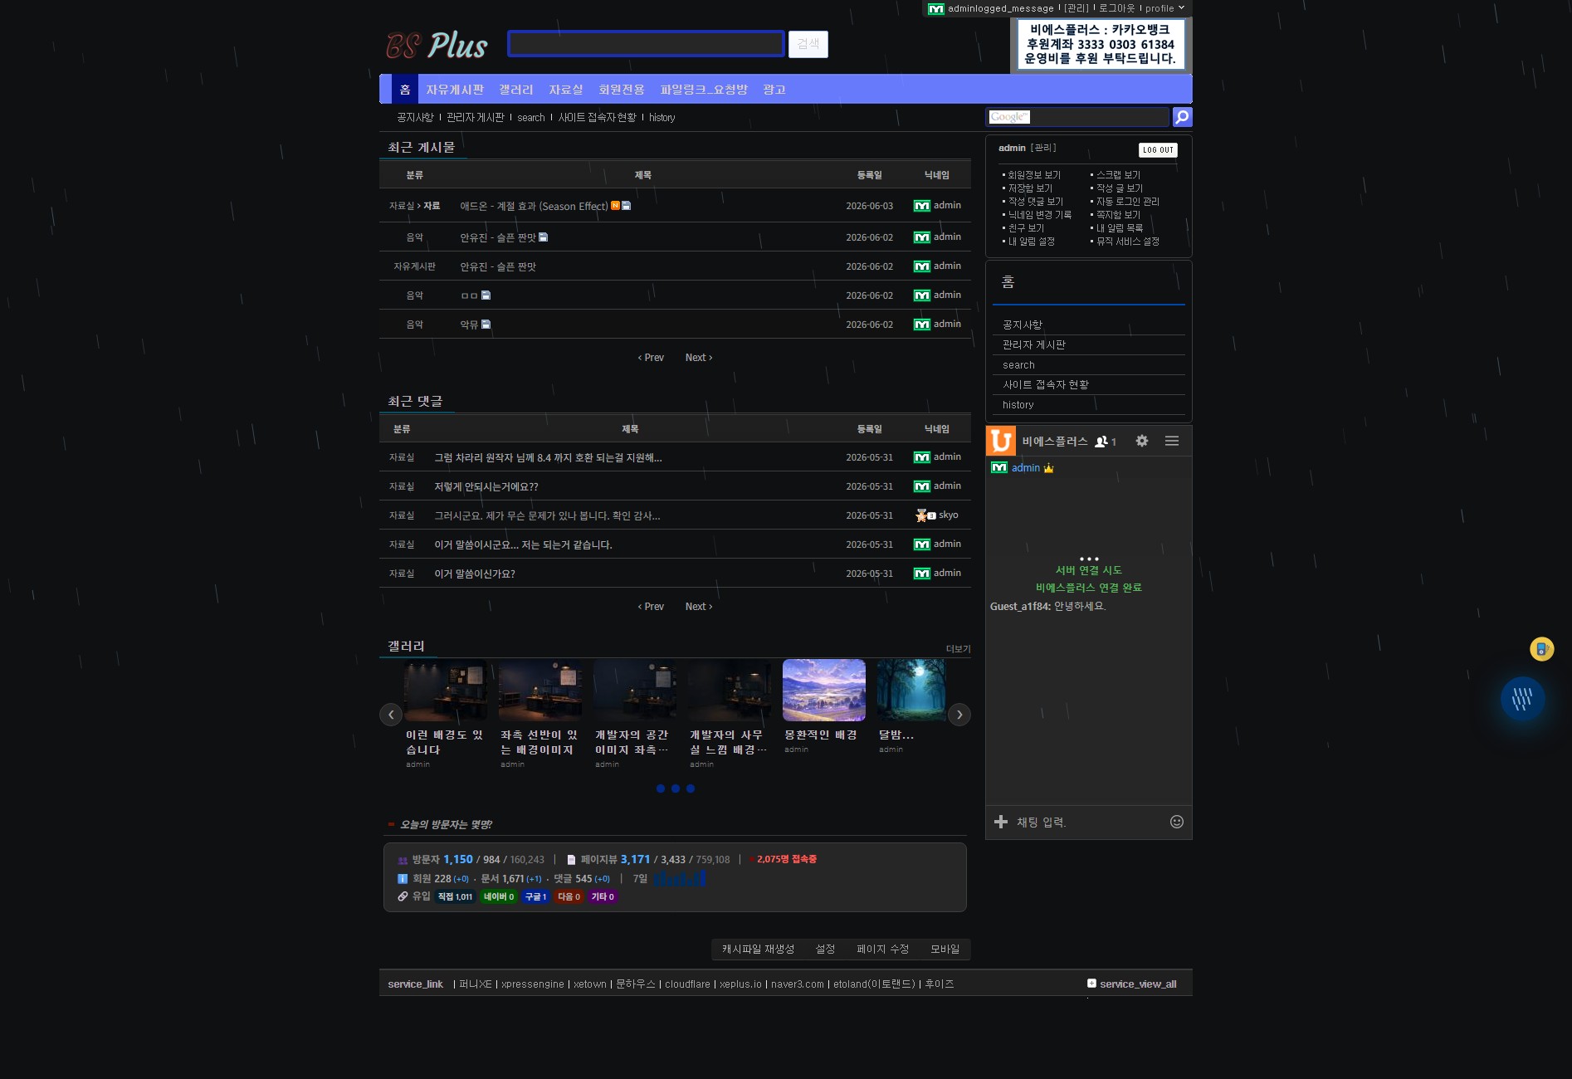
Task: Click the blue floating rain effect button
Action: [1522, 699]
